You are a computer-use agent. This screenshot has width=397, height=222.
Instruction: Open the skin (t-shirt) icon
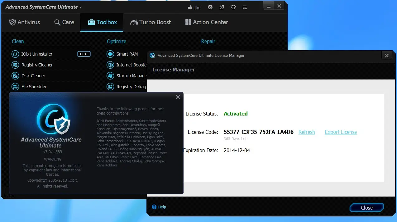tap(233, 7)
